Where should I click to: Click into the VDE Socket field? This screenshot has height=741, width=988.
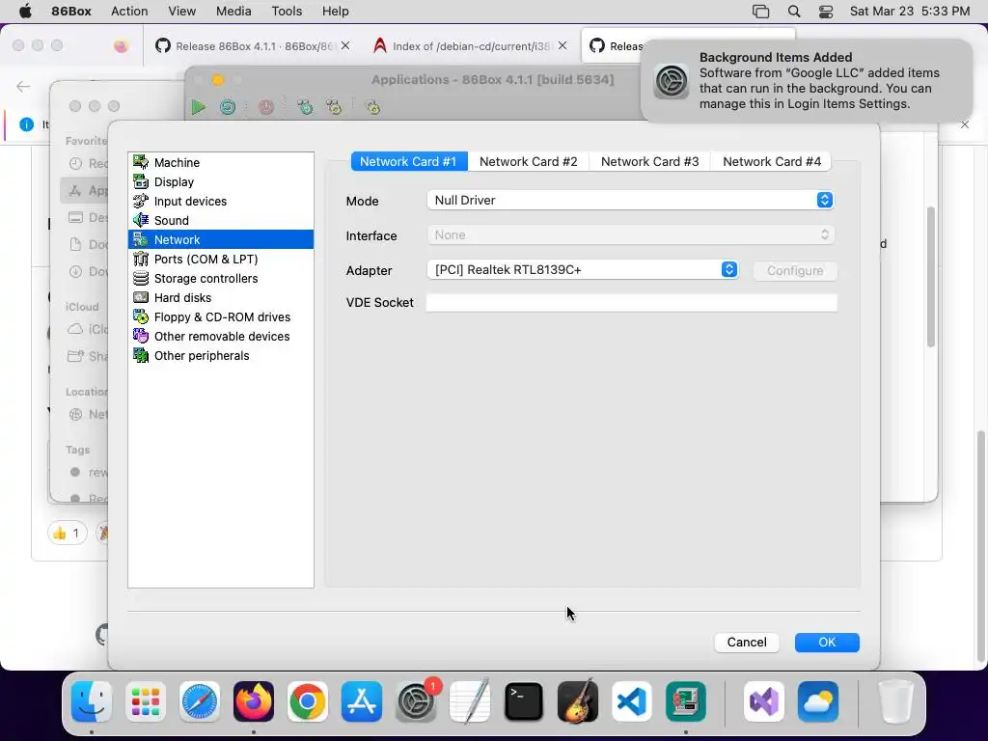[631, 302]
